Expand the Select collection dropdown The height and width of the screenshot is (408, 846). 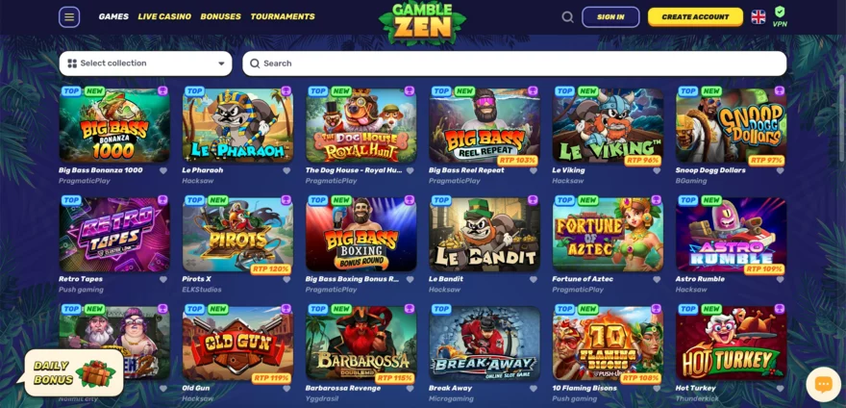pyautogui.click(x=146, y=64)
